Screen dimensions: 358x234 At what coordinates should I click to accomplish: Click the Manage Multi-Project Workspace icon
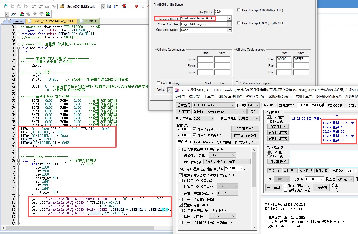[x=28, y=14]
